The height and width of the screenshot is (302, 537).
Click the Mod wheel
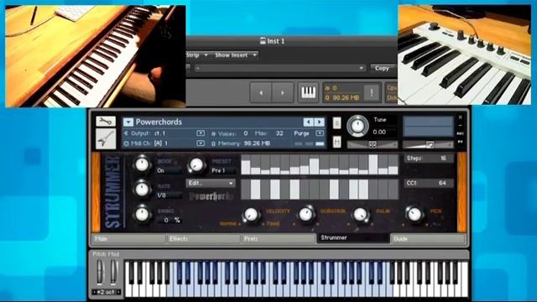tap(113, 273)
